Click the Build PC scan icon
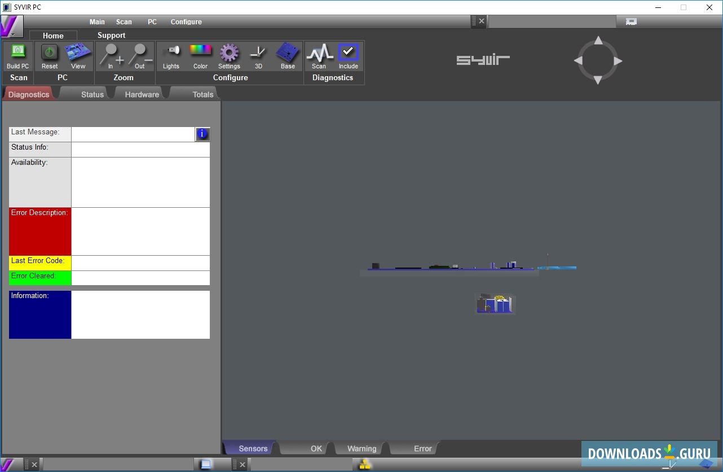This screenshot has width=723, height=472. click(18, 56)
